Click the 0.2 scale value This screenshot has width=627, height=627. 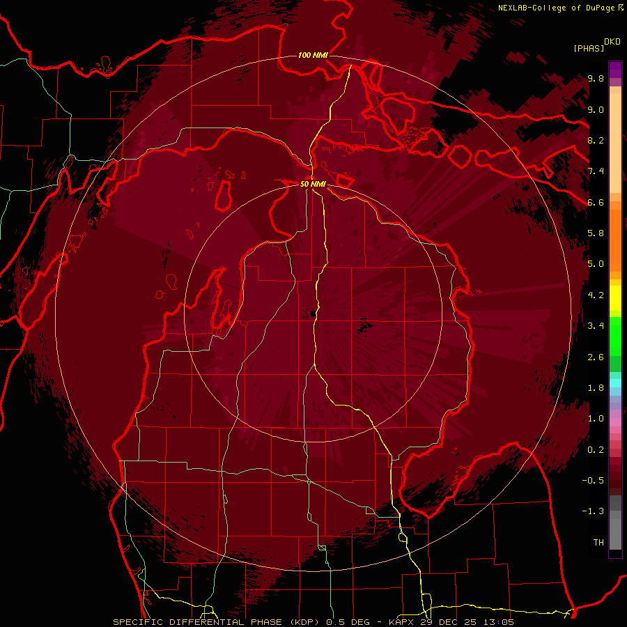(596, 450)
